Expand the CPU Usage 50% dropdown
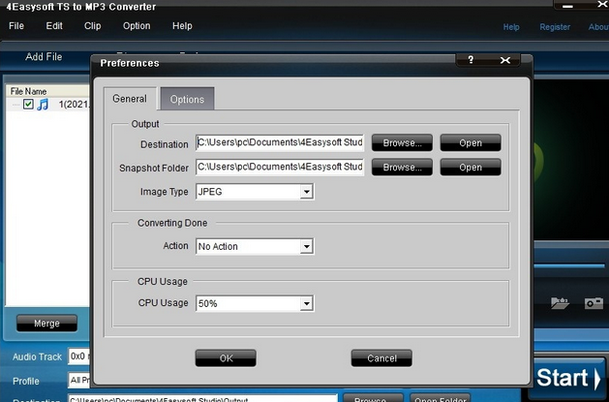Screen dimensions: 609x402 tap(306, 303)
